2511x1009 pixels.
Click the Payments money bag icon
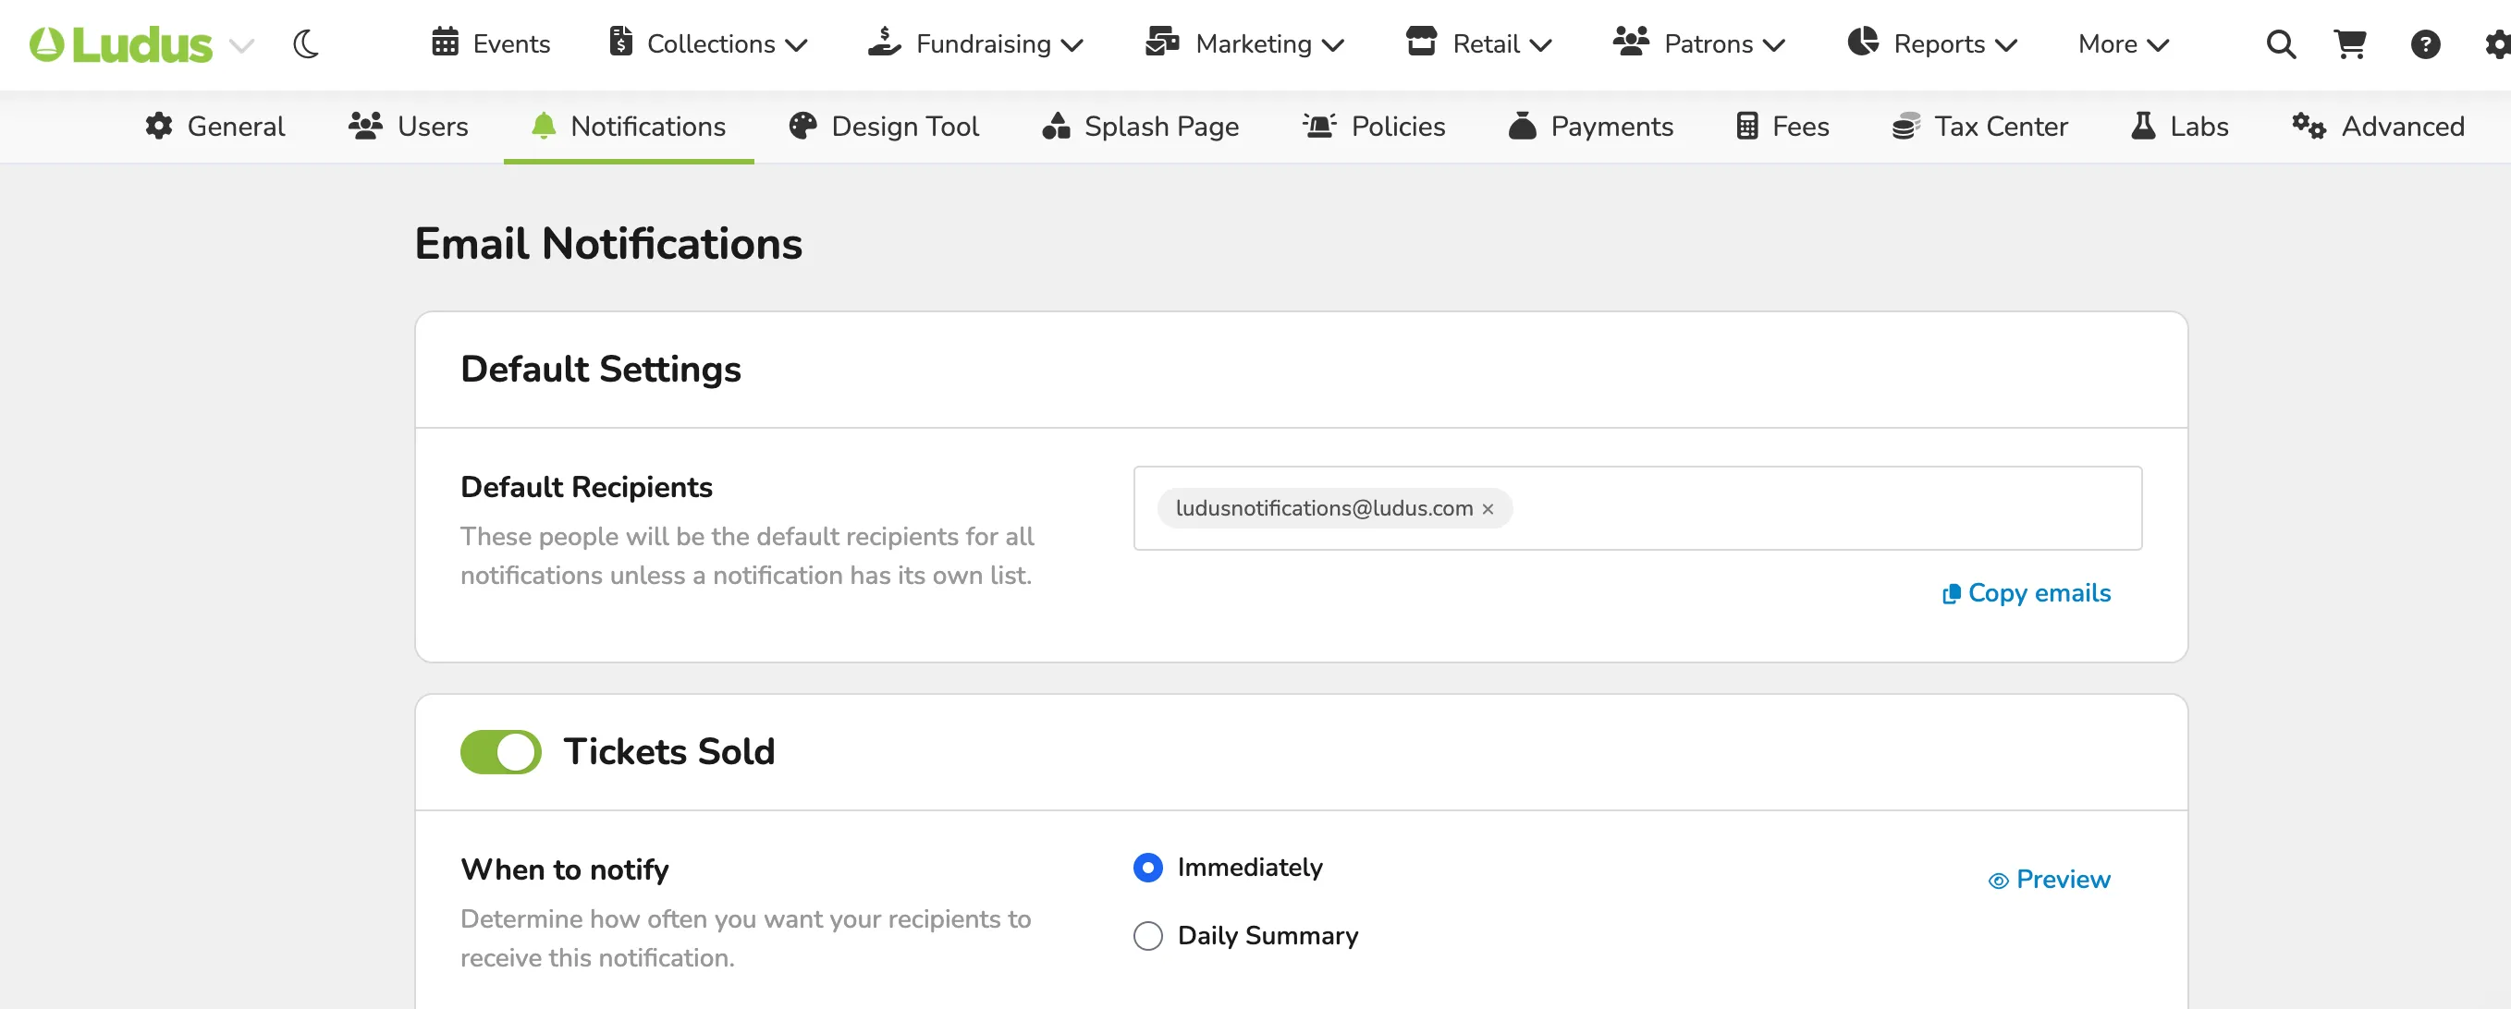(x=1523, y=126)
